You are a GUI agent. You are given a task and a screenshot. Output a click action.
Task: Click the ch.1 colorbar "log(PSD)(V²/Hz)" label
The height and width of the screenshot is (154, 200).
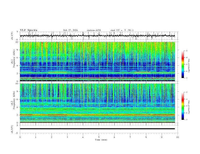coord(189,66)
